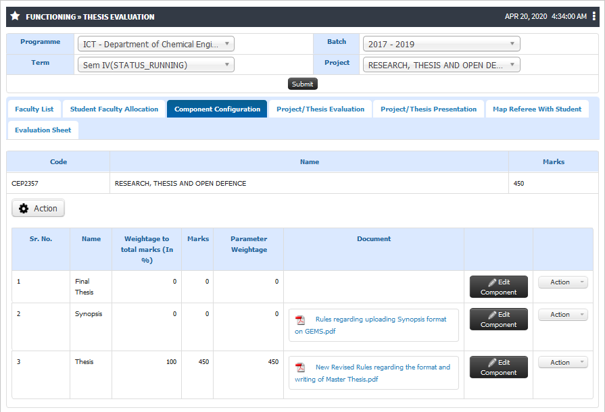Click pencil icon on Final Thesis Edit Component
The width and height of the screenshot is (605, 412).
pos(492,282)
